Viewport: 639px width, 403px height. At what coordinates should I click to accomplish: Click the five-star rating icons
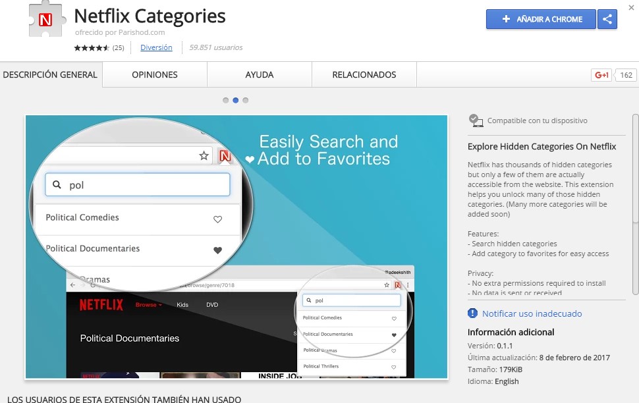[x=91, y=48]
